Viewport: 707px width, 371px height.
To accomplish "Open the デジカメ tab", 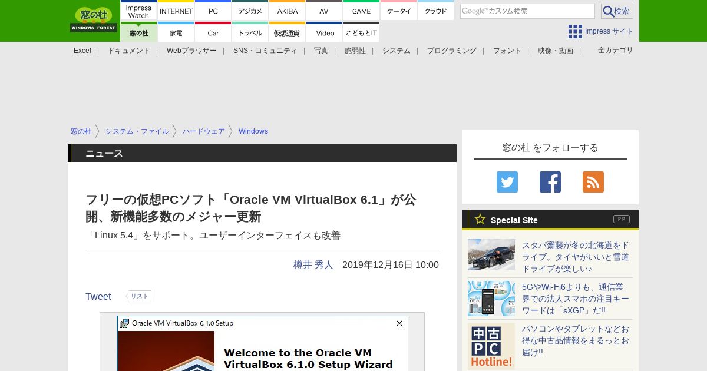I will click(250, 11).
